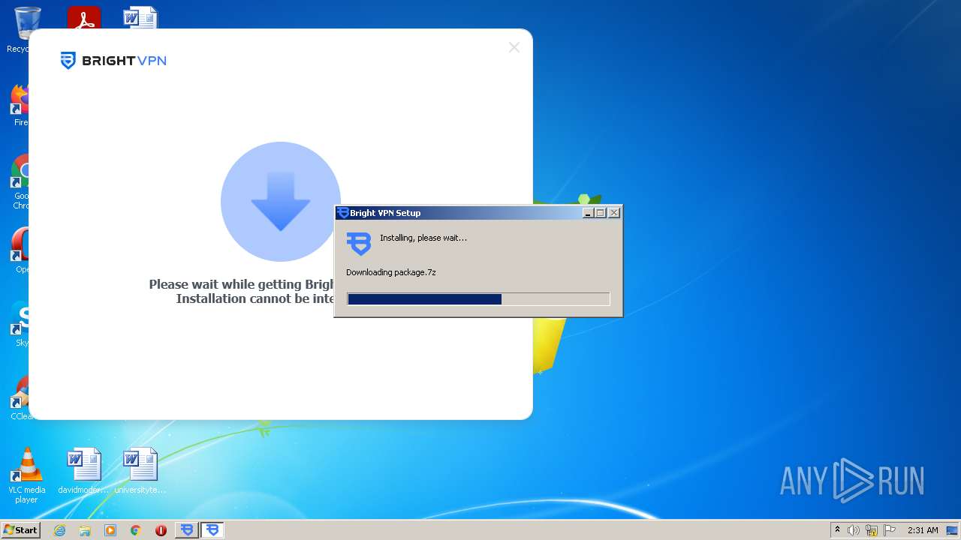Launch Internet Explorer from taskbar
Viewport: 961px width, 540px height.
[x=59, y=530]
